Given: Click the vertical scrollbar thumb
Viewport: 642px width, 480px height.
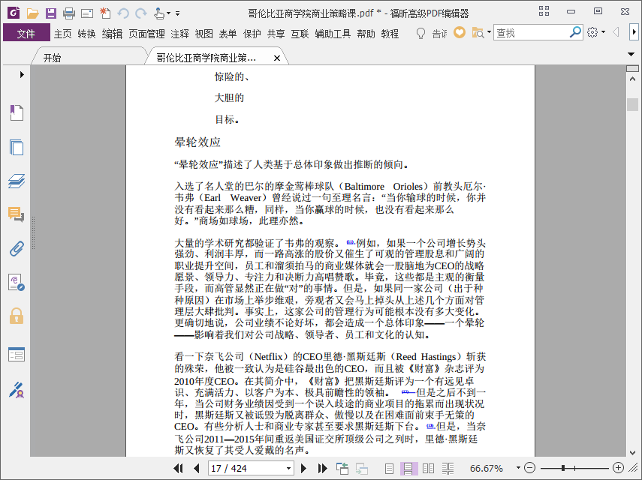Looking at the screenshot, I should point(632,104).
